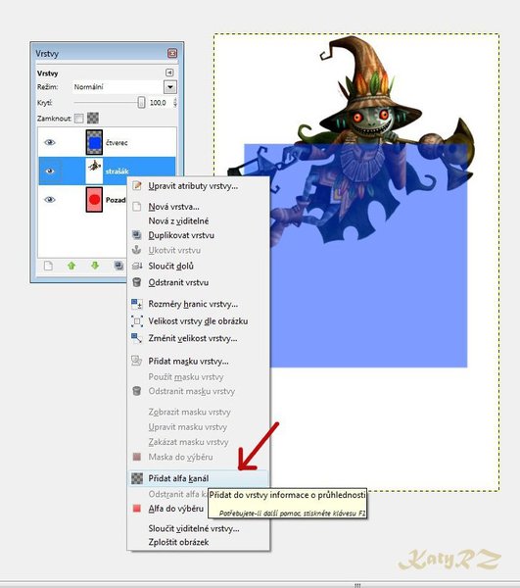Hide the čtverec layer eye icon

(50, 142)
